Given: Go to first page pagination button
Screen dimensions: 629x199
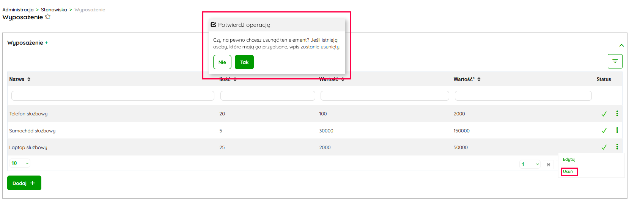Looking at the screenshot, I should tap(548, 165).
